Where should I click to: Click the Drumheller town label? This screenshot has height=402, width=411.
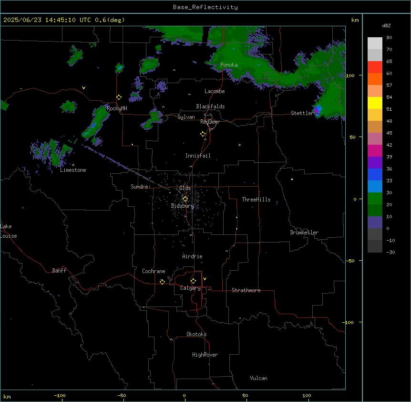(304, 233)
